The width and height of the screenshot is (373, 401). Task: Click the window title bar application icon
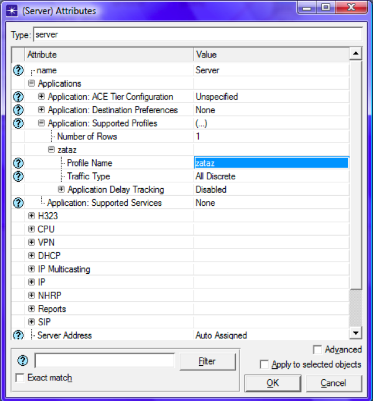pos(12,11)
